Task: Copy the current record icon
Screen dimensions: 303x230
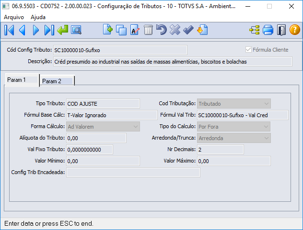Action: [x=121, y=30]
